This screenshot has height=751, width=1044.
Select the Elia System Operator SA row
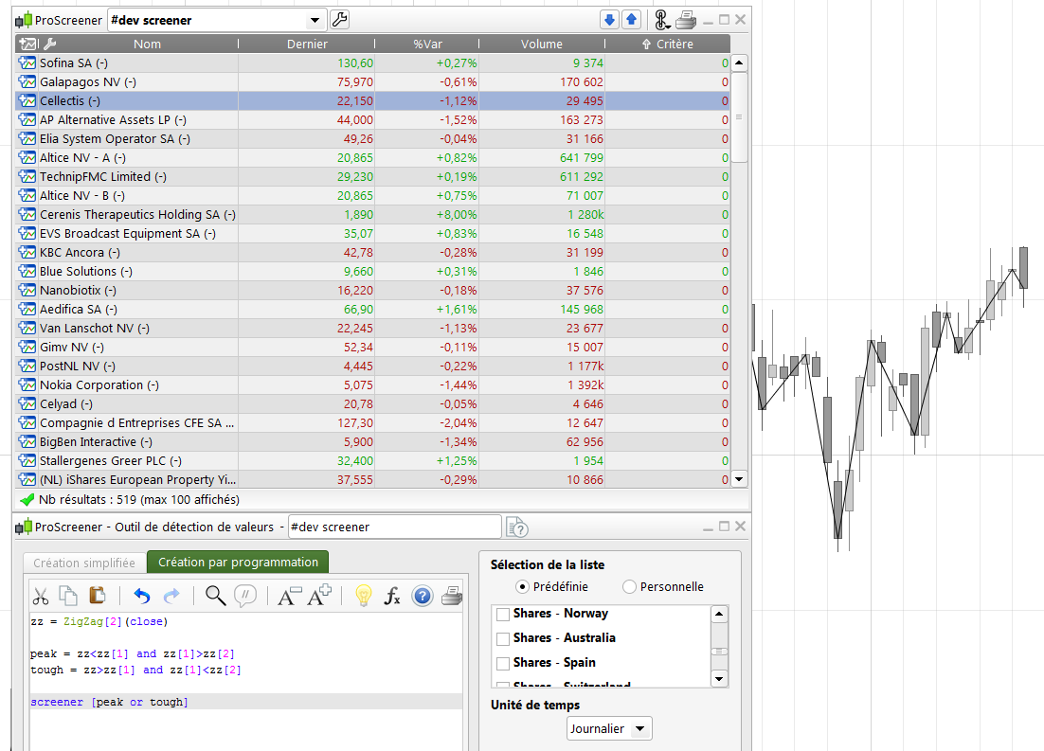click(x=373, y=138)
